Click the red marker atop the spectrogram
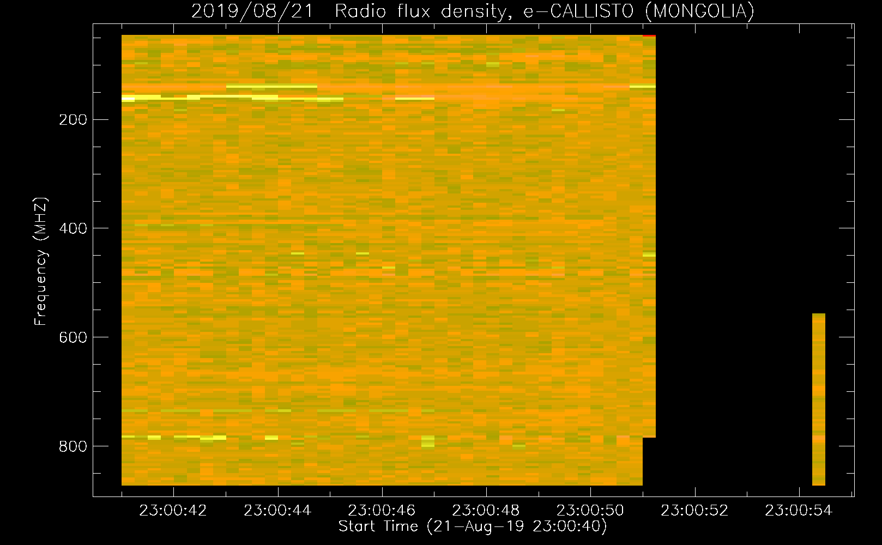 [x=649, y=36]
